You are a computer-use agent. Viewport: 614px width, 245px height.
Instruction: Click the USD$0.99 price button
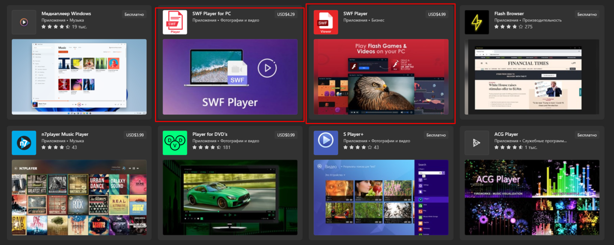[286, 135]
